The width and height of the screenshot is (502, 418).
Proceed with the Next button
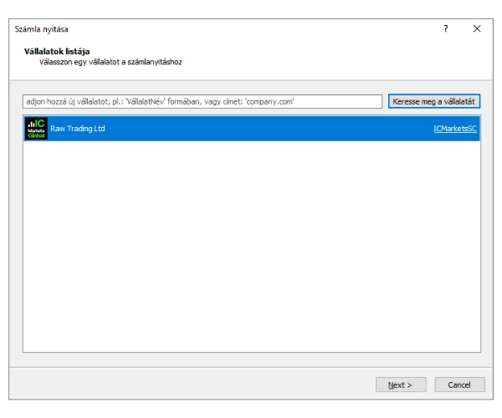point(401,385)
